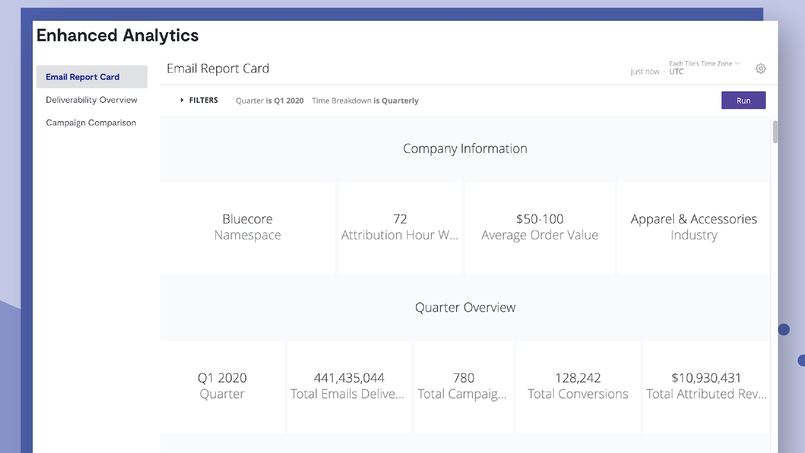805x453 pixels.
Task: Click the Run button
Action: coord(743,100)
